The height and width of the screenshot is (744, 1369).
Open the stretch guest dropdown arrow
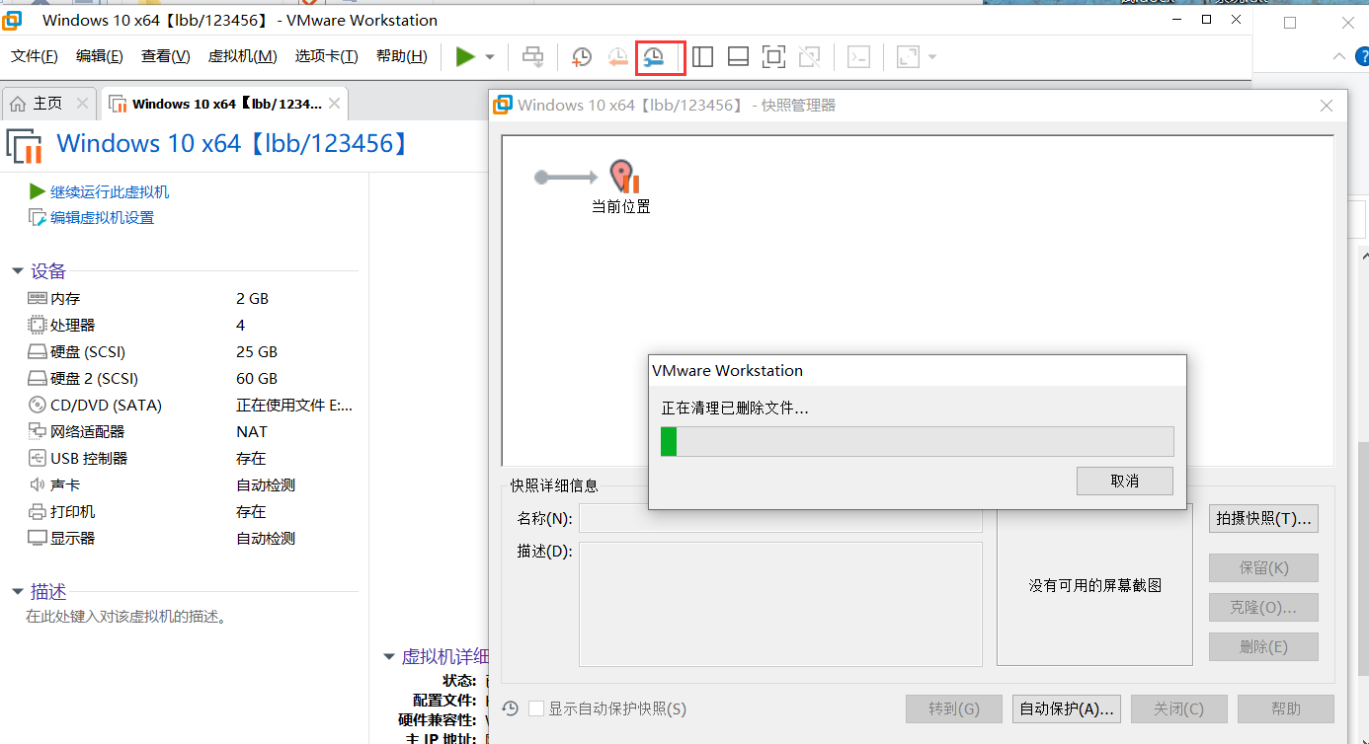tap(931, 57)
